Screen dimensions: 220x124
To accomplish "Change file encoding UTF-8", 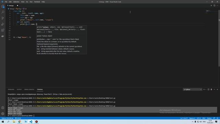I will click(199, 118).
